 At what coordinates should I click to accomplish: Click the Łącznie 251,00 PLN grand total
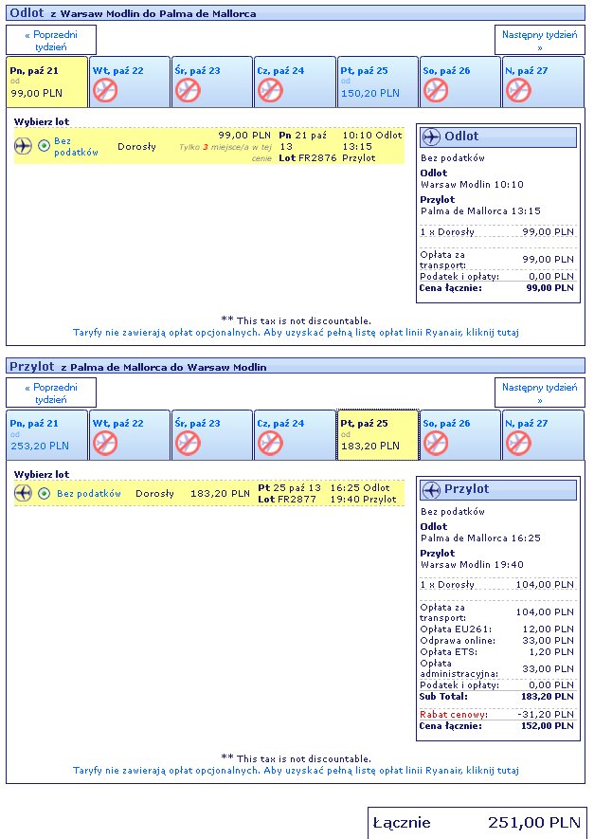(477, 823)
